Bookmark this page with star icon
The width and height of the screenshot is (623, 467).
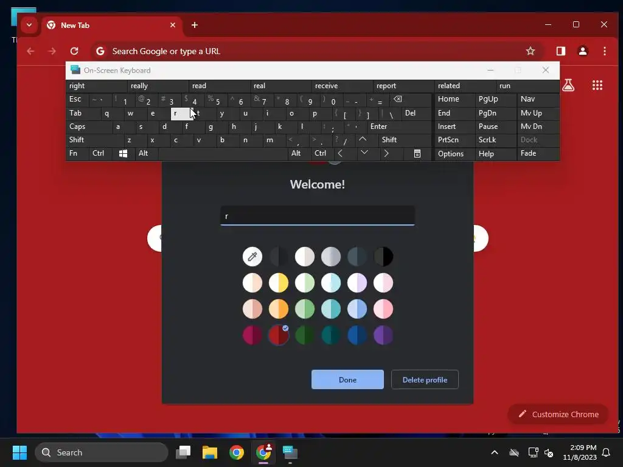pos(531,51)
